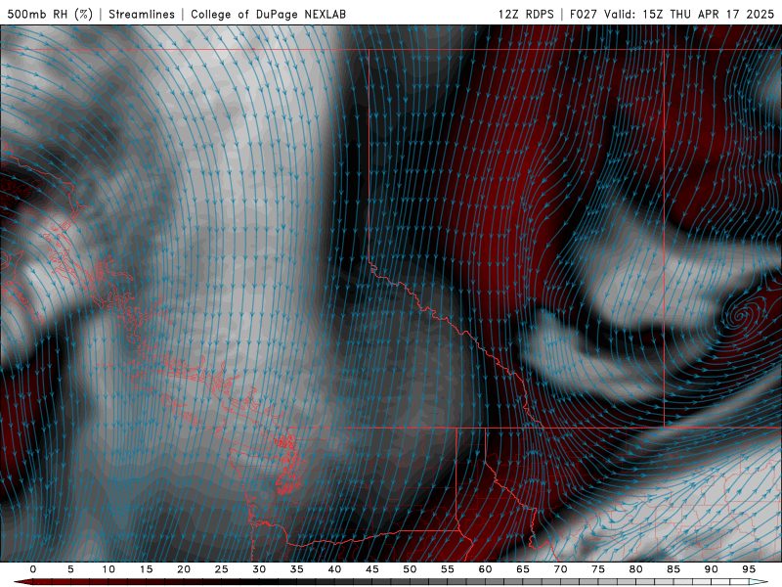The image size is (782, 587).
Task: Click the 70 label on the colorbar
Action: [x=560, y=569]
